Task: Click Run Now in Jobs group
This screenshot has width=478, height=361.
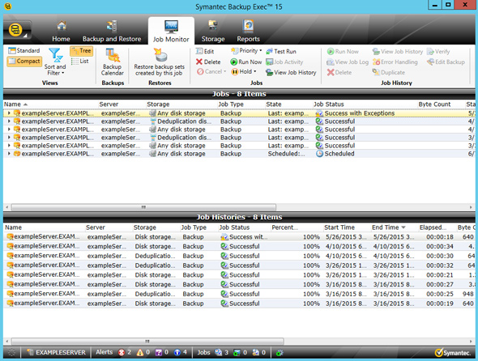Action: point(246,62)
